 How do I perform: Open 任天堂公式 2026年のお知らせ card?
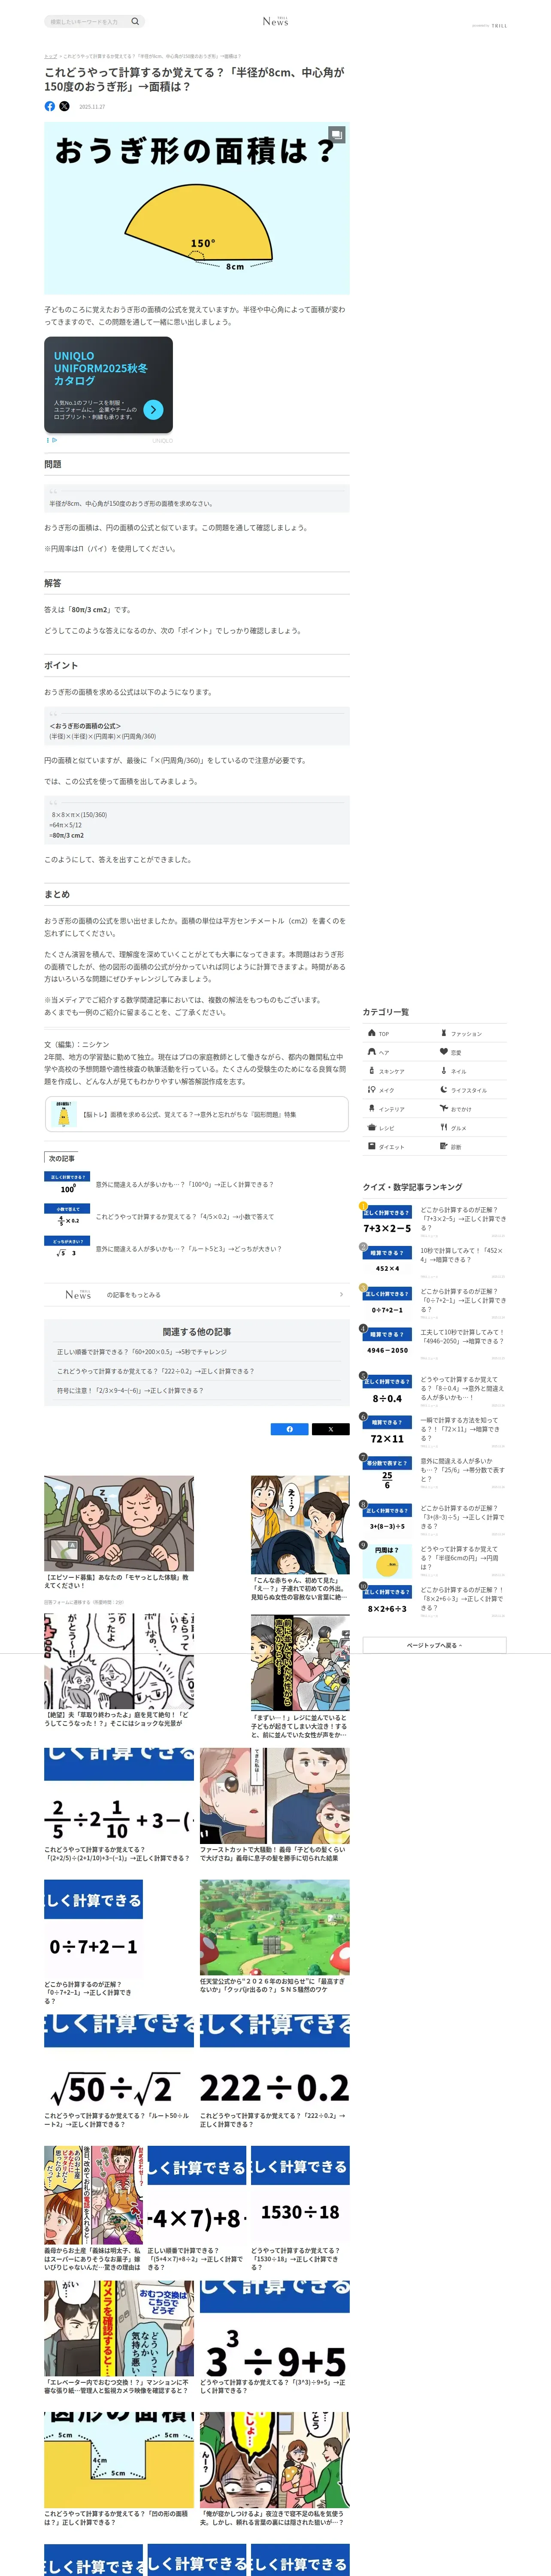coord(275,1937)
